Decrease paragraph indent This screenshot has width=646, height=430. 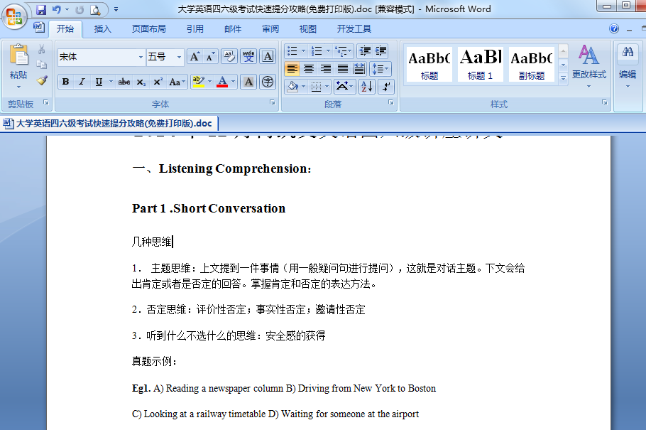click(365, 50)
